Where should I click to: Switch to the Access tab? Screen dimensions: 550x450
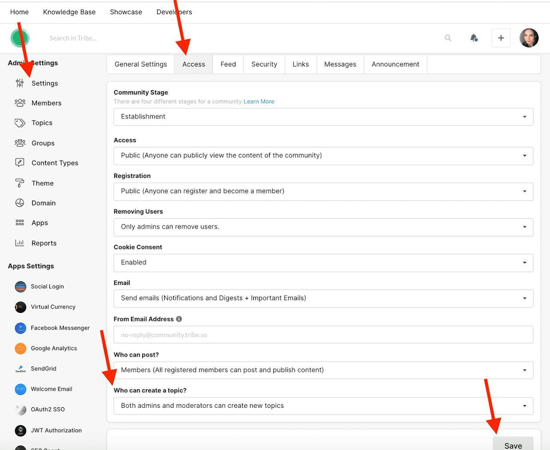click(x=193, y=64)
